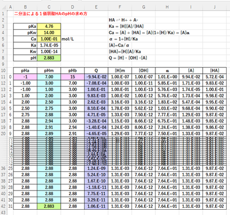Click [H]m value 3.16.E-03
Image resolution: width=230 pixels, height=215 pixels.
[x=120, y=102]
